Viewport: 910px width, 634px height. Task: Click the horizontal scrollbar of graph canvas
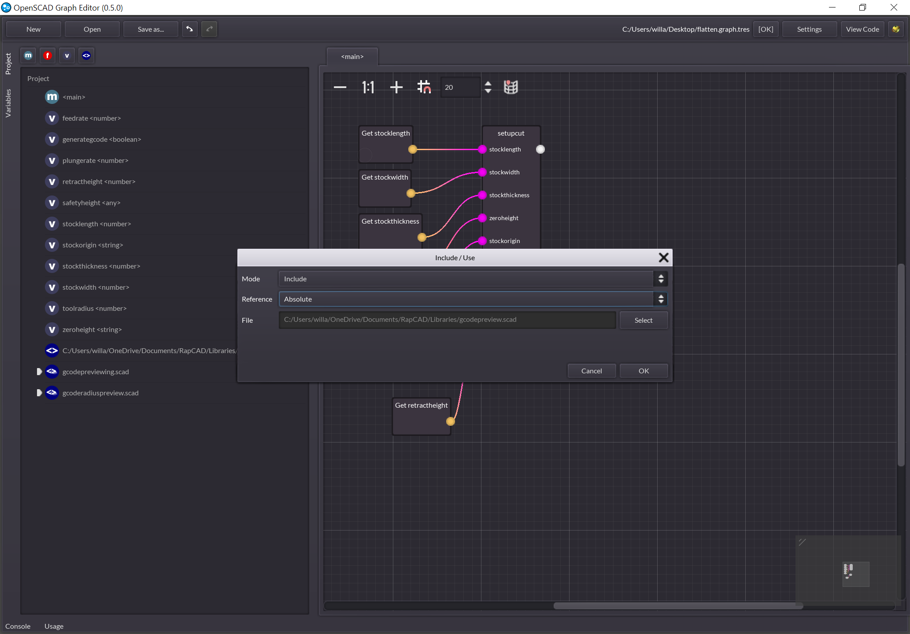coord(678,606)
